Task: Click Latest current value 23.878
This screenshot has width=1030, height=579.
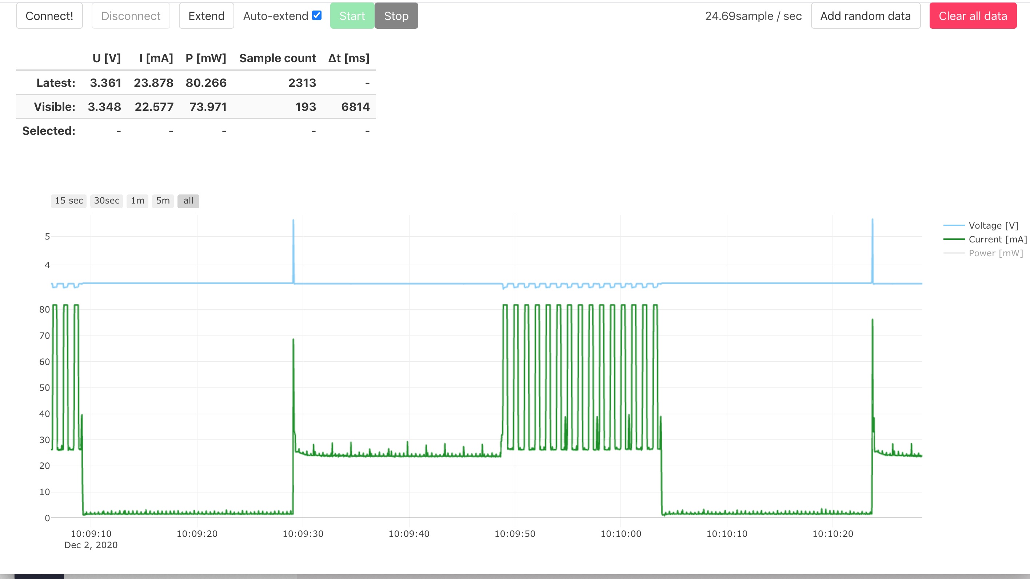Action: click(153, 83)
